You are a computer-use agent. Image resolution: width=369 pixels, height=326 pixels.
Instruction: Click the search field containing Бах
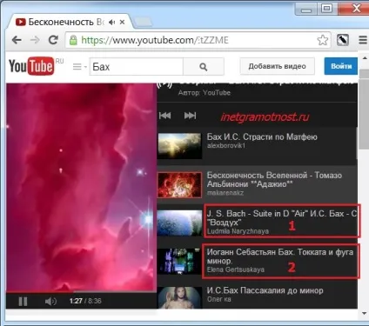[x=137, y=67]
